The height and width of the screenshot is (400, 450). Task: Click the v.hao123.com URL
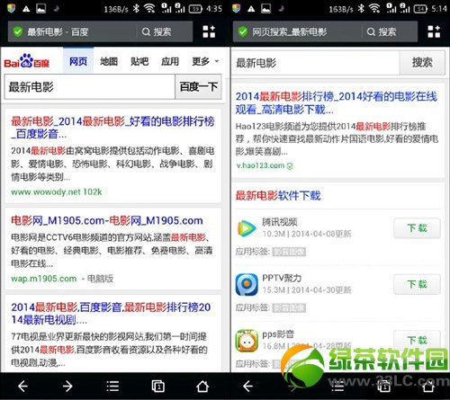click(260, 165)
